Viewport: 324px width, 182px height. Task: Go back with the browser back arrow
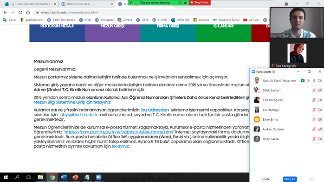pos(5,13)
